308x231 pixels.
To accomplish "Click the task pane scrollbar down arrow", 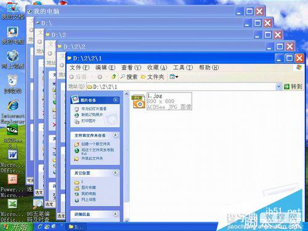I will (126, 221).
